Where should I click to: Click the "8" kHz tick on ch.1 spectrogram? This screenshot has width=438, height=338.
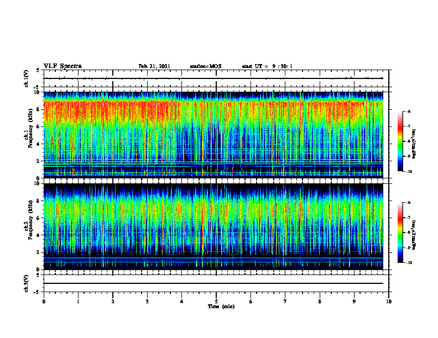pyautogui.click(x=39, y=109)
